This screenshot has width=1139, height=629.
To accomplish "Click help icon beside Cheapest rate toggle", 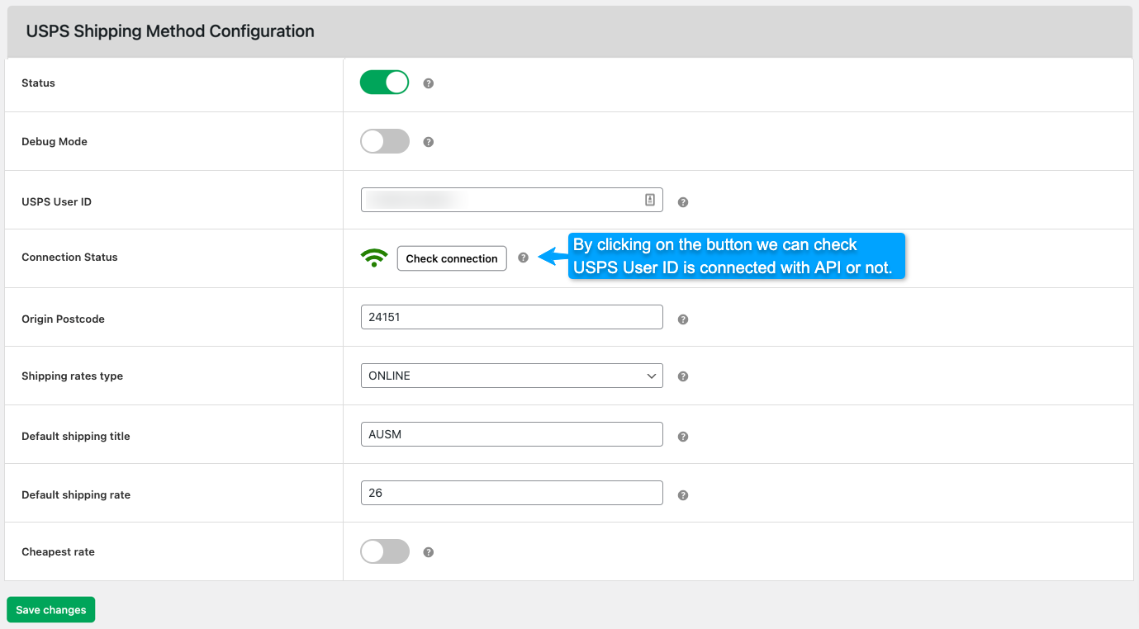I will (x=428, y=552).
